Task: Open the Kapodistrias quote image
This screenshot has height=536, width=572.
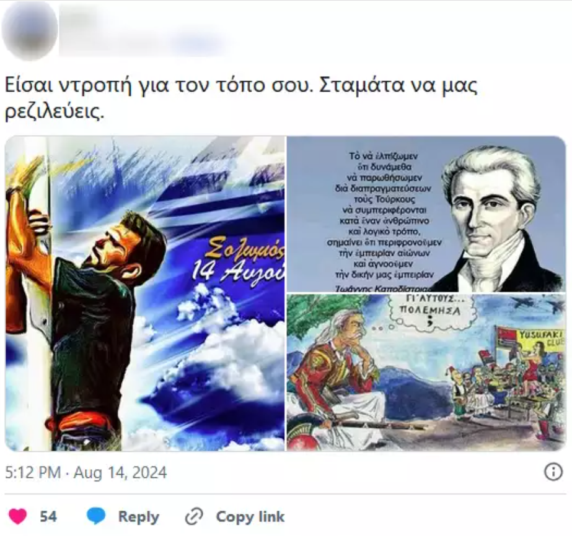Action: [426, 214]
